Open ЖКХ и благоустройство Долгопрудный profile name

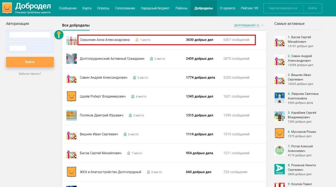tap(111, 172)
